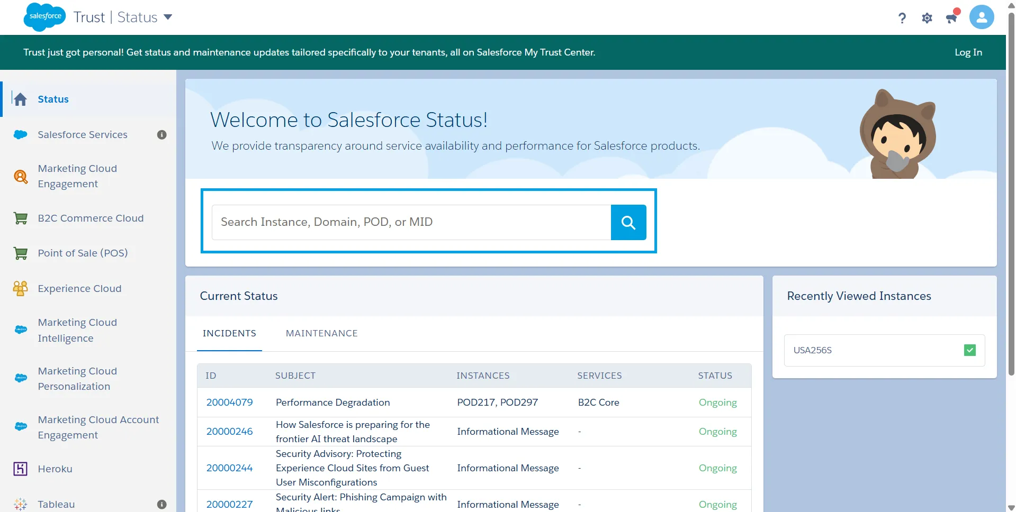Click Marketing Cloud Account Engagement icon
1016x512 pixels.
click(x=21, y=426)
